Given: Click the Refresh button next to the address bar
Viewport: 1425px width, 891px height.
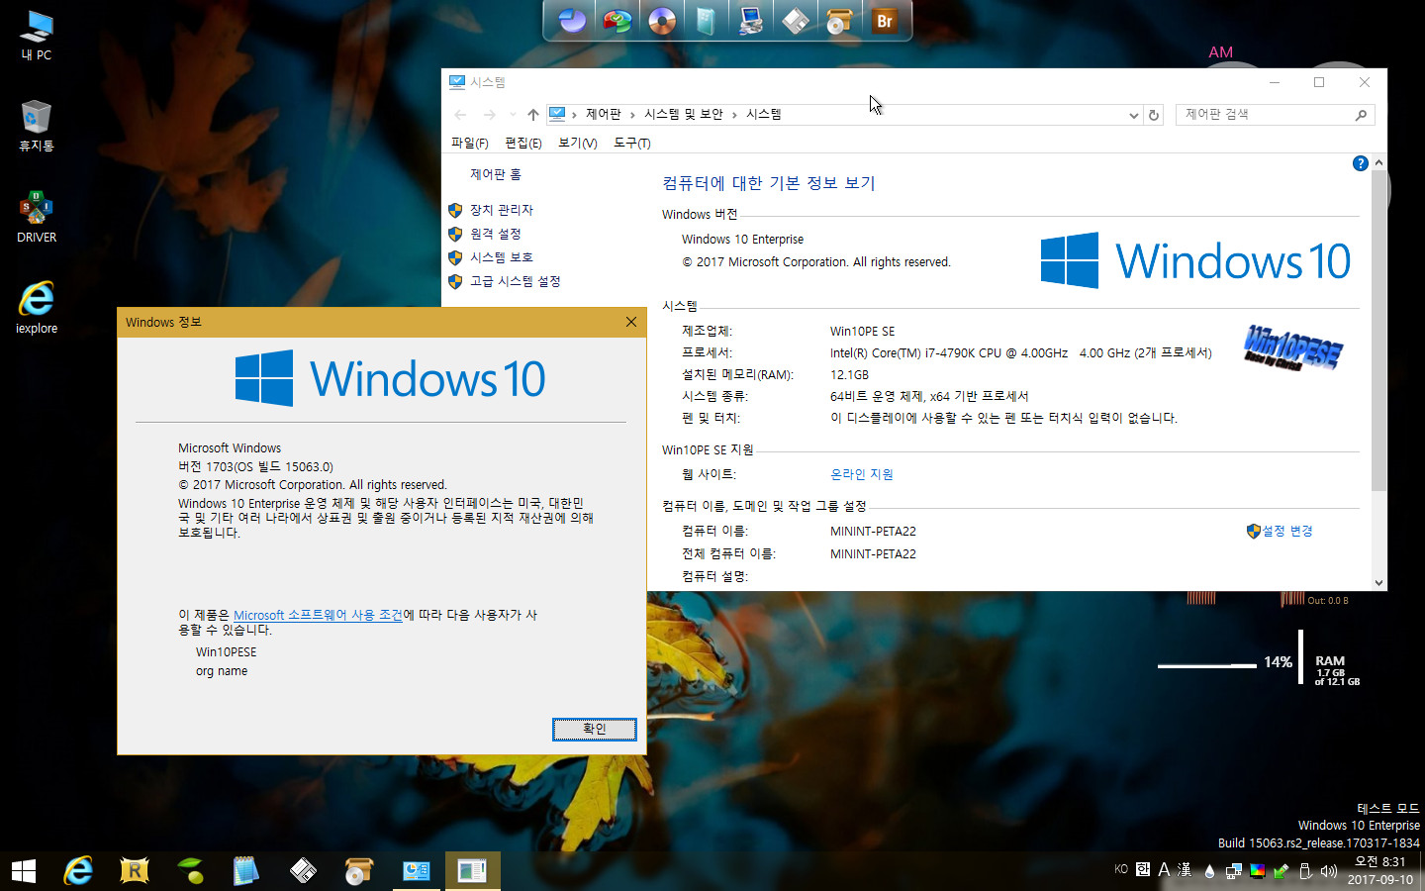Looking at the screenshot, I should (x=1154, y=115).
